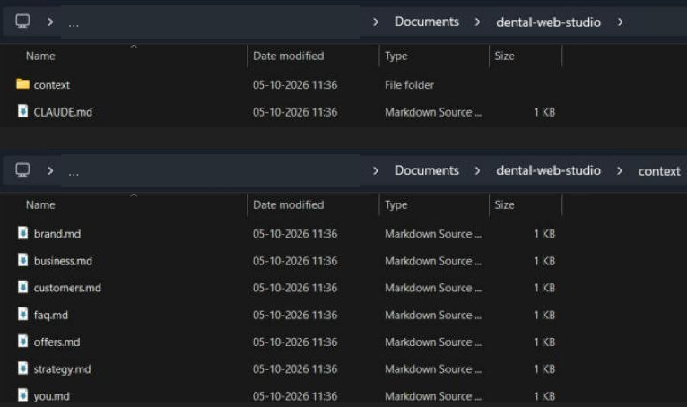Click the dental-web-studio breadcrumb in the lower window
687x407 pixels.
548,170
